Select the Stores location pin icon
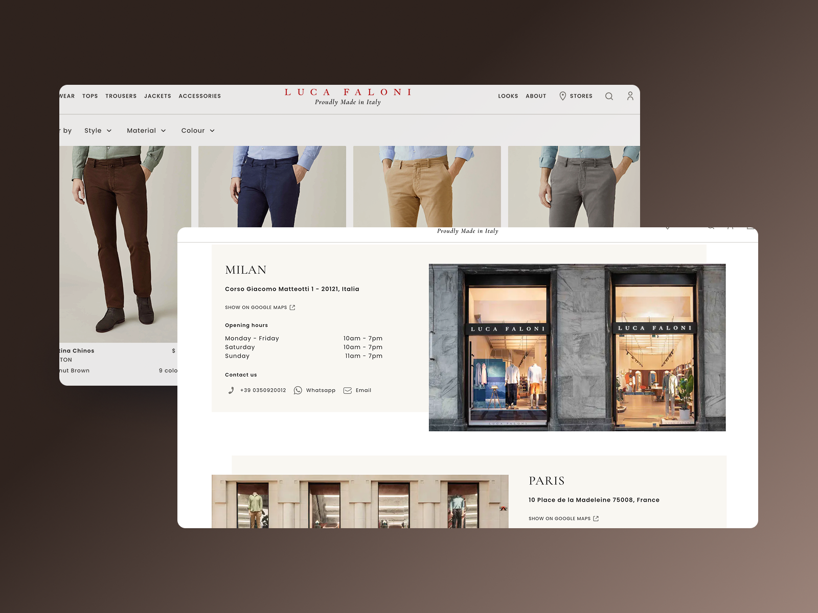The image size is (818, 613). (x=562, y=96)
